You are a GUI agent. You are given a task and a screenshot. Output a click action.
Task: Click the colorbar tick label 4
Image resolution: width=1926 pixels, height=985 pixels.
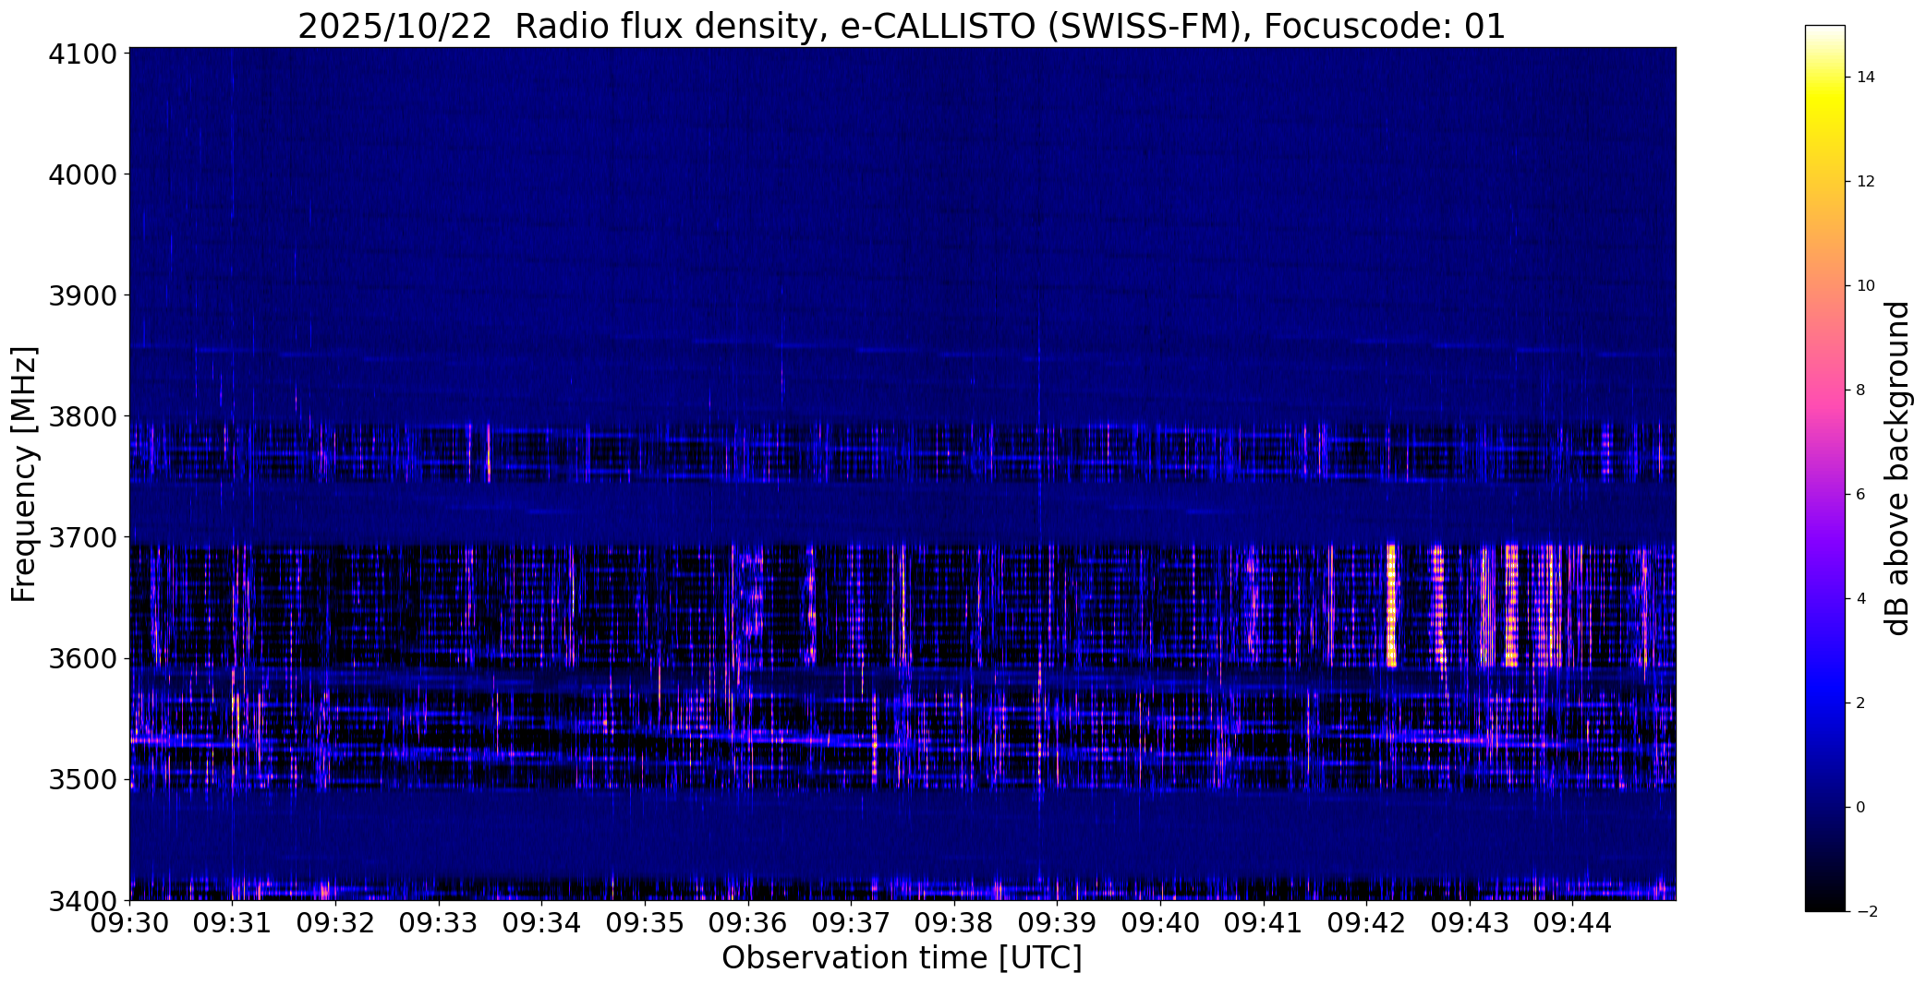coord(1860,598)
